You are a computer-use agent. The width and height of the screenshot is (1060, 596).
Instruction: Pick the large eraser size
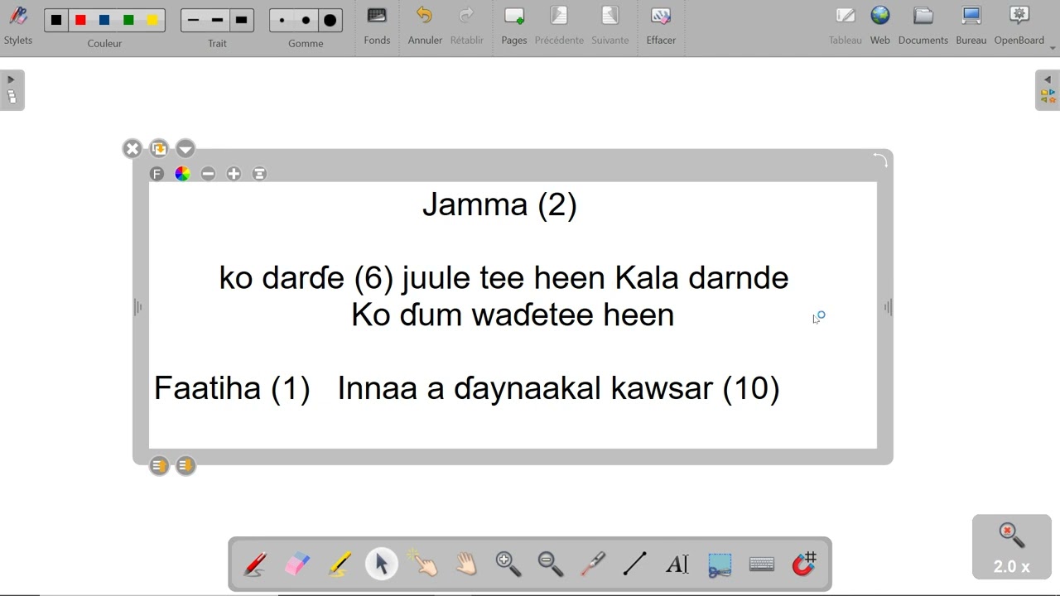click(x=330, y=21)
